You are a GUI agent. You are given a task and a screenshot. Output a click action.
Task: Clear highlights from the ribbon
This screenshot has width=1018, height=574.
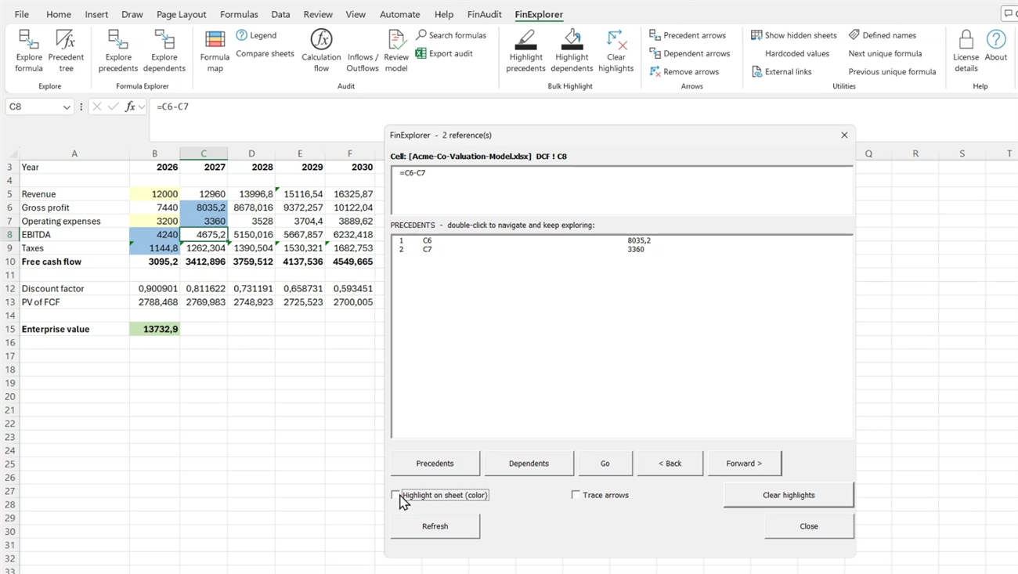[x=615, y=51]
